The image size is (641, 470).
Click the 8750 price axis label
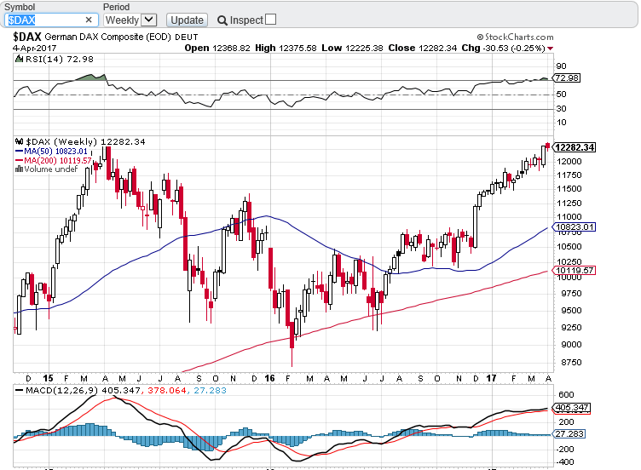pyautogui.click(x=571, y=362)
